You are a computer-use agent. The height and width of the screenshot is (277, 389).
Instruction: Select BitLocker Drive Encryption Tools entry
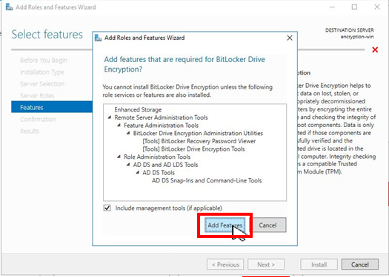(x=193, y=149)
